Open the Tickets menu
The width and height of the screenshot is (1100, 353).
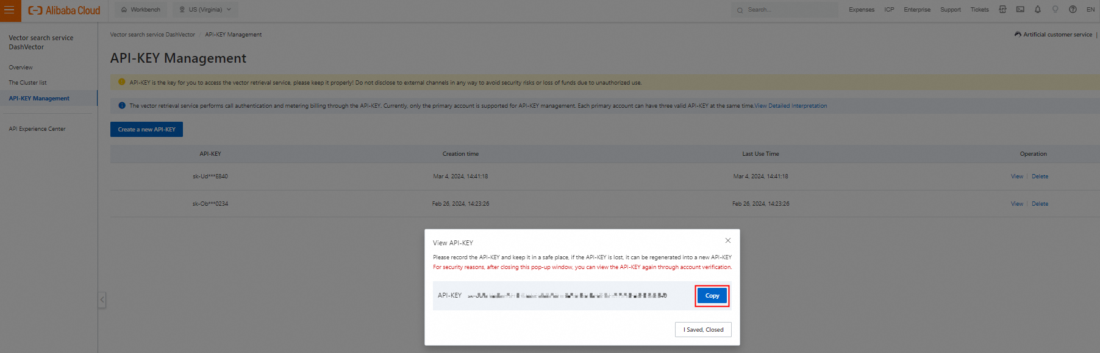(979, 10)
